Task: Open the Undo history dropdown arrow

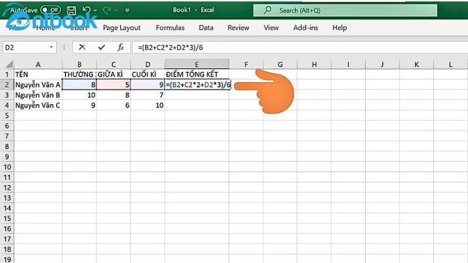Action: pyautogui.click(x=95, y=11)
